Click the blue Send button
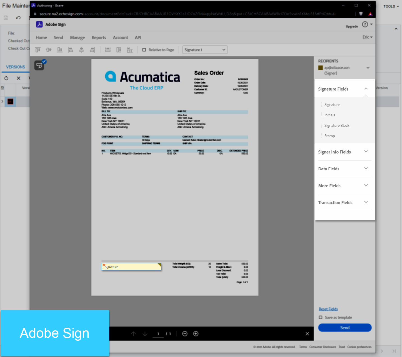This screenshot has width=402, height=357. pos(345,327)
